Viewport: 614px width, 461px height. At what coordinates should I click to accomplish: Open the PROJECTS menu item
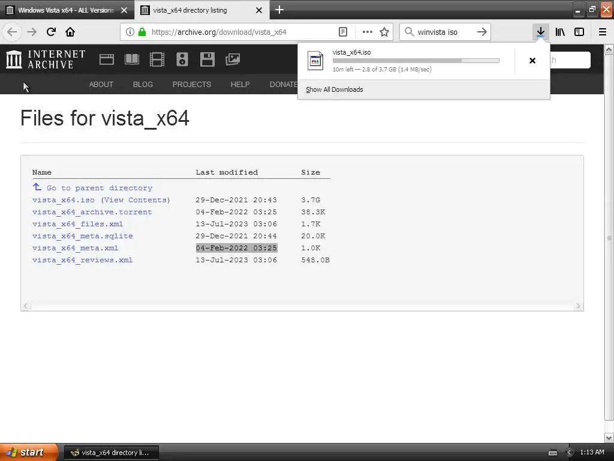tap(192, 84)
